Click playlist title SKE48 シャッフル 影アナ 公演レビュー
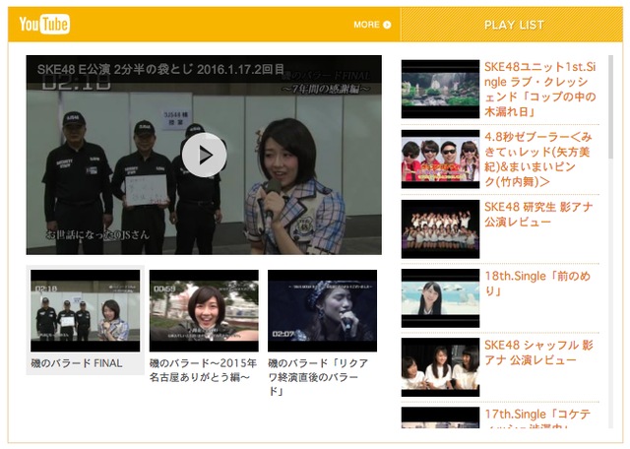This screenshot has width=630, height=449. point(538,353)
